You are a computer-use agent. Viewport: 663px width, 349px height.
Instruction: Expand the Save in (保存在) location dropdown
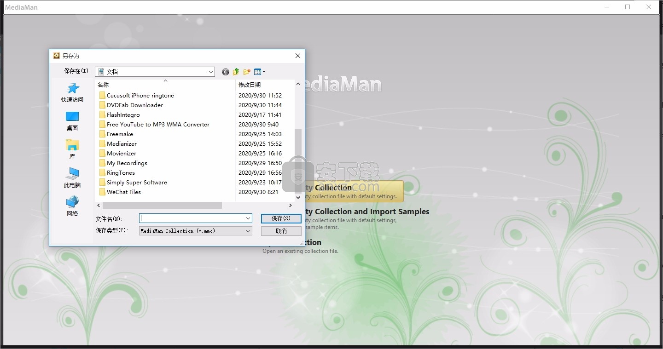[x=211, y=72]
